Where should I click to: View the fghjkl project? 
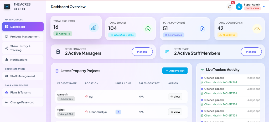coord(175,112)
